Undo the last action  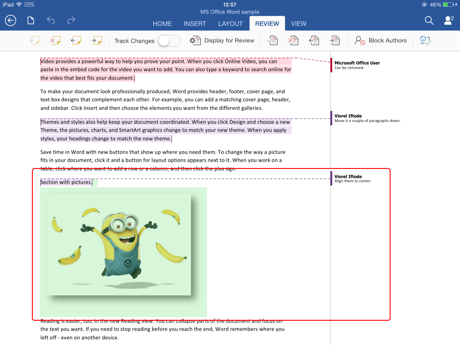click(51, 21)
